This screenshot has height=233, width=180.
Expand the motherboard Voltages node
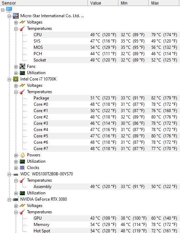click(16, 22)
